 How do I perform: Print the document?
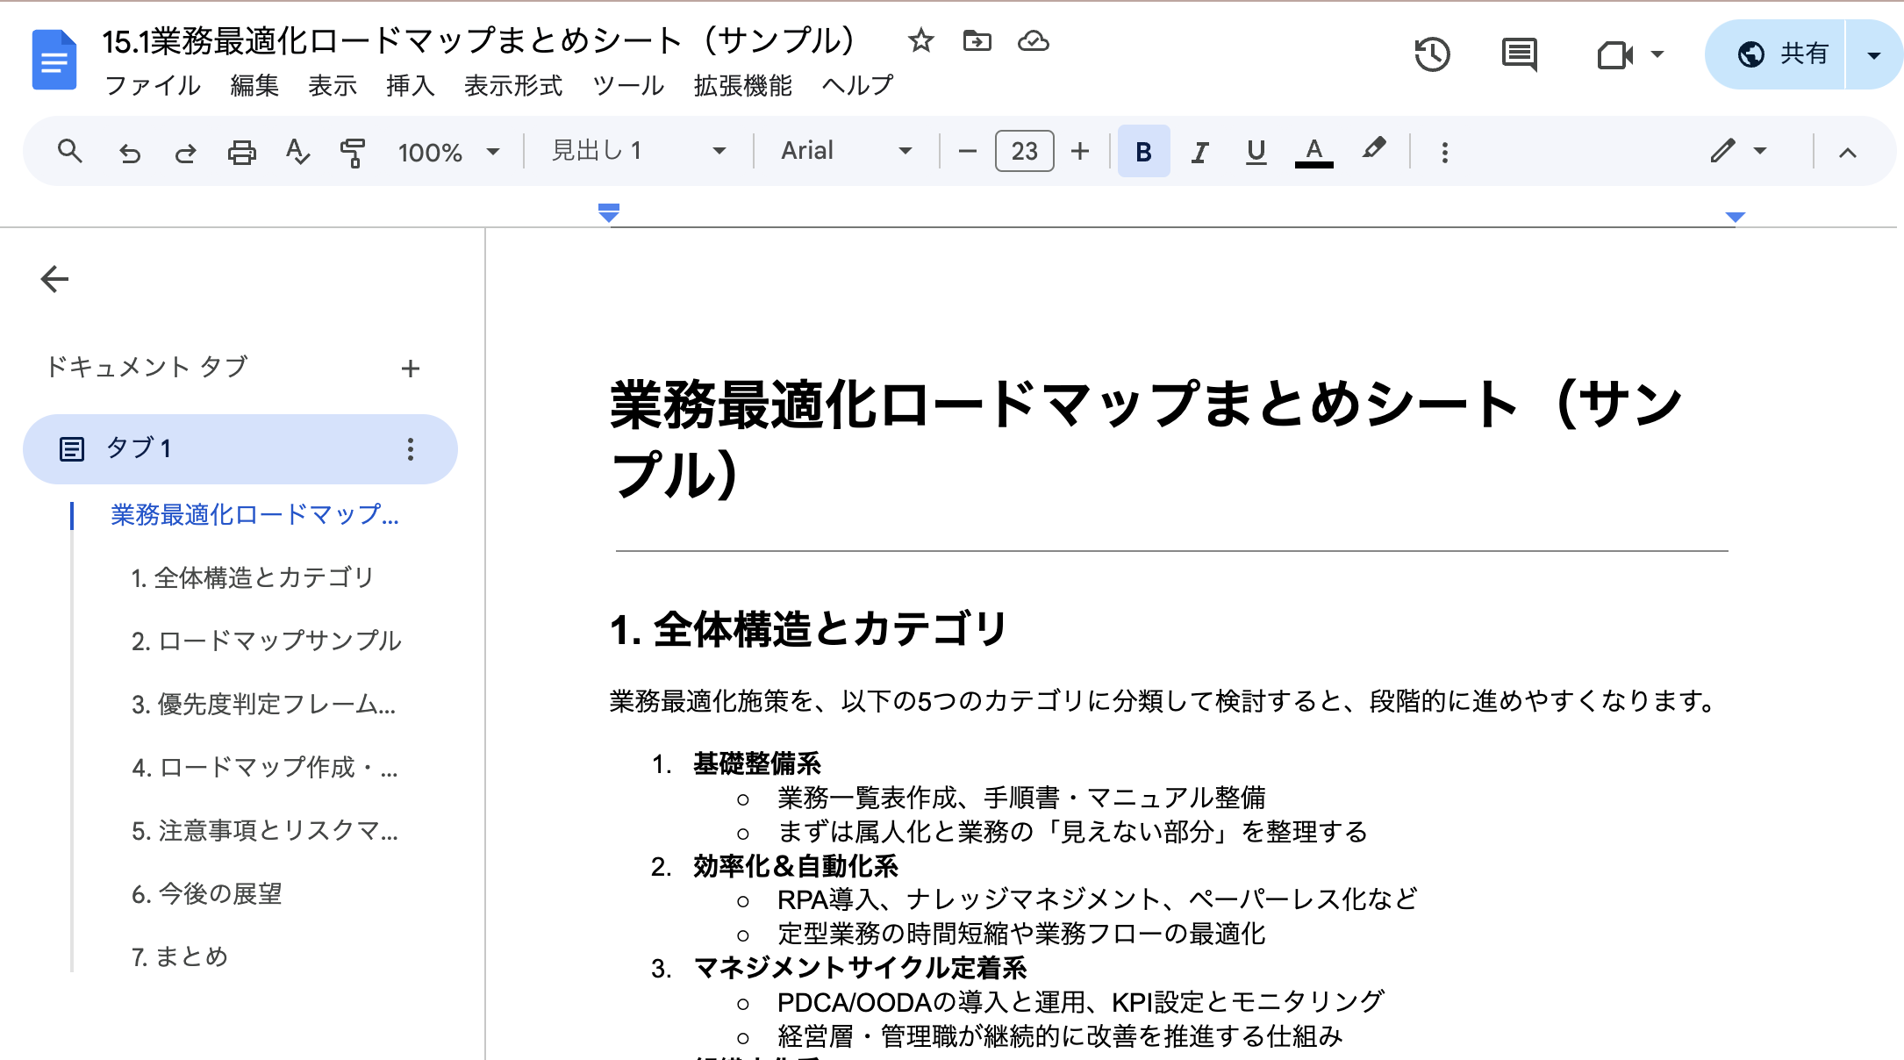pos(242,151)
